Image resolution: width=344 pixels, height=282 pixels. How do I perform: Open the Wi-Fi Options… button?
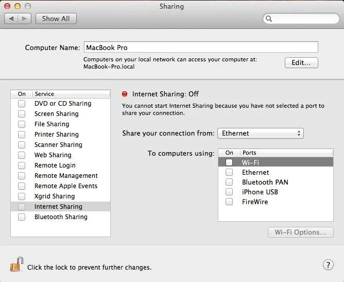[x=301, y=232]
